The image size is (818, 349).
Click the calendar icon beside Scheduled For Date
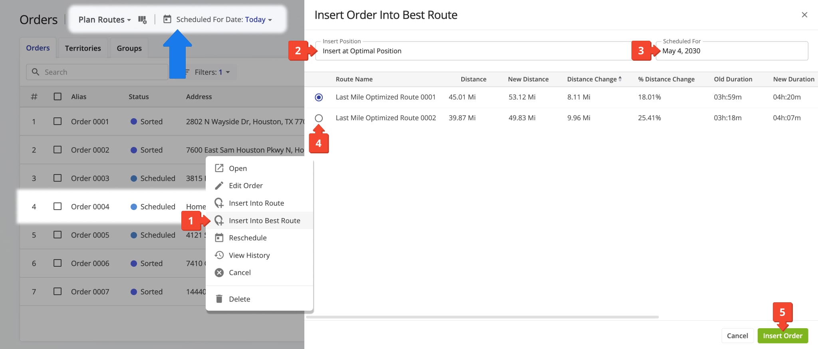pos(167,19)
